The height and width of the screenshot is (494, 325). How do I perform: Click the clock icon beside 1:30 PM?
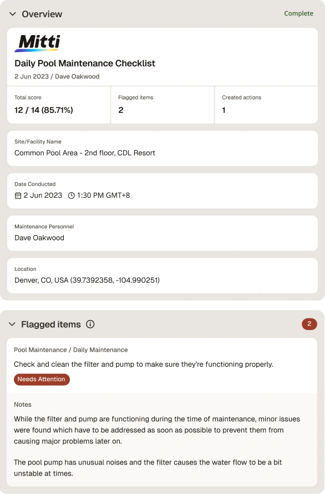[x=72, y=196]
